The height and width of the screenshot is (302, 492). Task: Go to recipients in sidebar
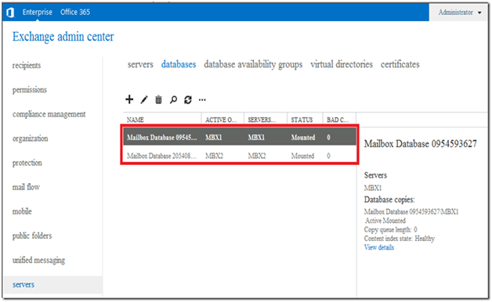pos(27,65)
